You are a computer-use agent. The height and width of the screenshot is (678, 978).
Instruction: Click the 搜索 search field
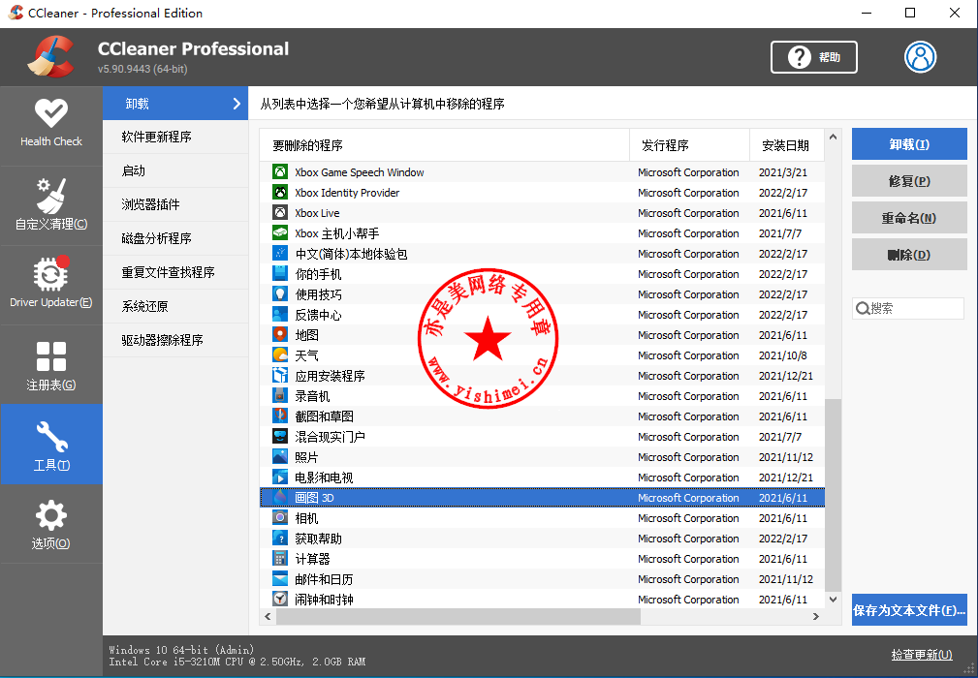(908, 308)
